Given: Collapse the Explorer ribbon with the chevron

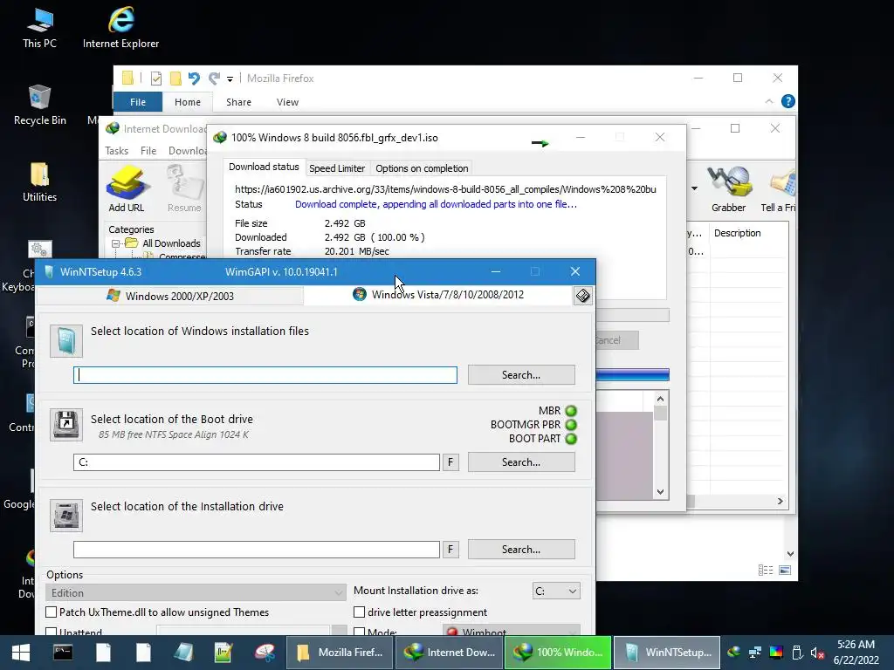Looking at the screenshot, I should 768,101.
